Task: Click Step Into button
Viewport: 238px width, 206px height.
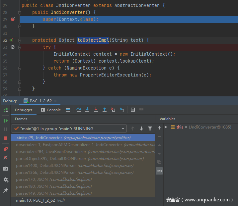Action: [x=87, y=110]
